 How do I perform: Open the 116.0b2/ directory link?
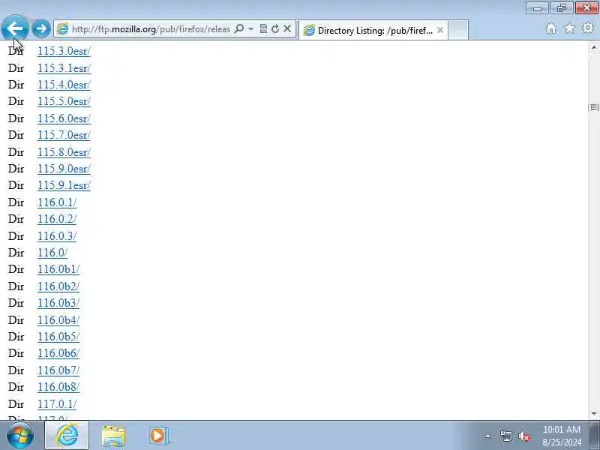point(58,286)
